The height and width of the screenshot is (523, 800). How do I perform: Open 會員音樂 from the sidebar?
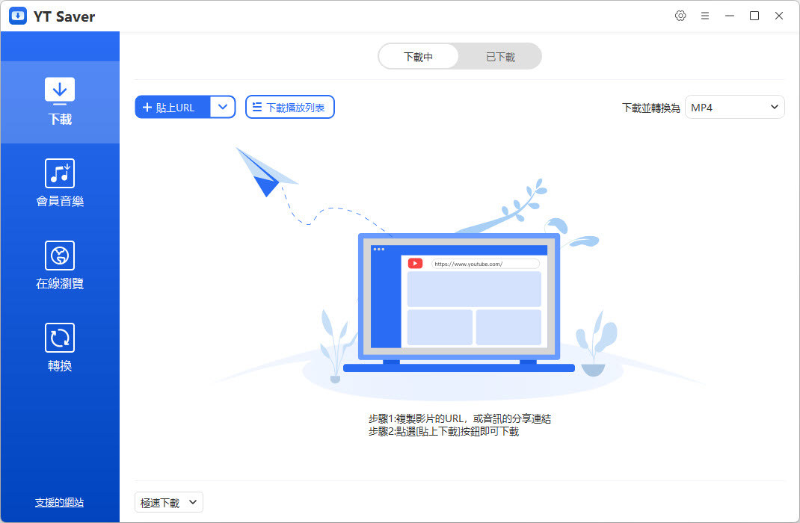59,183
